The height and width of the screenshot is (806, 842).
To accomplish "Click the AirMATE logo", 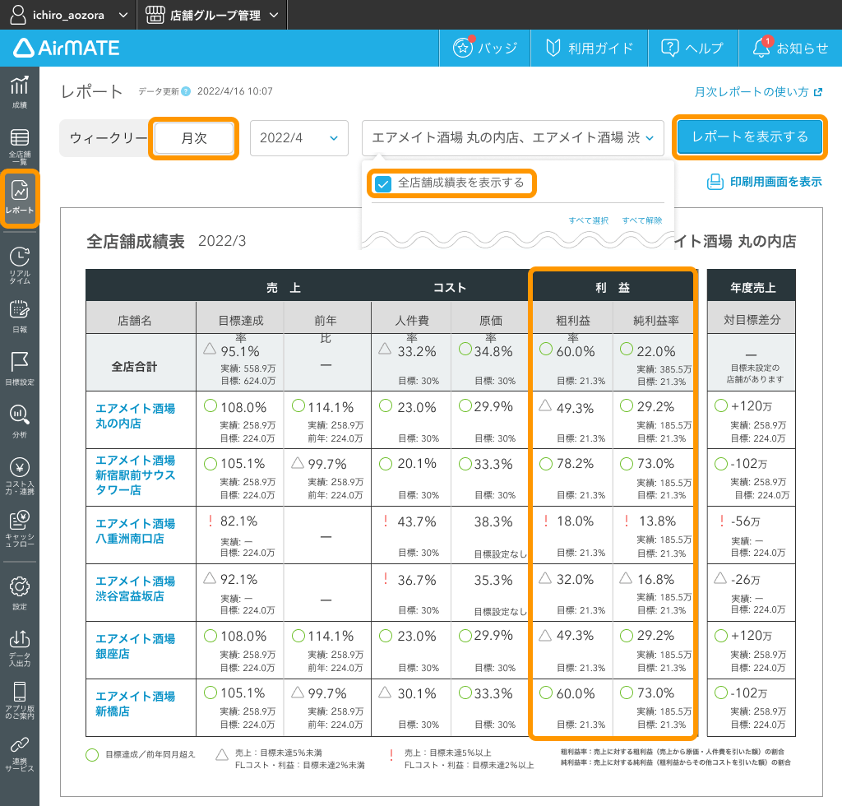I will 67,48.
